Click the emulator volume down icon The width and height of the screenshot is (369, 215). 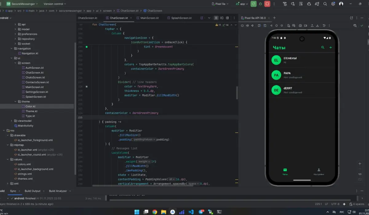(252, 25)
